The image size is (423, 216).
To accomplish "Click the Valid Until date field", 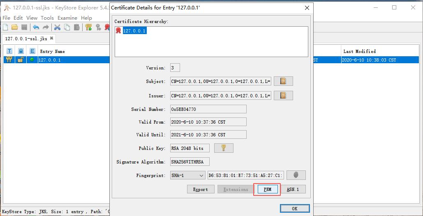I will 208,135.
